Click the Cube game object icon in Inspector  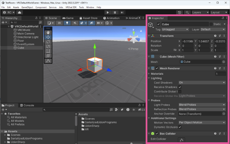point(150,25)
